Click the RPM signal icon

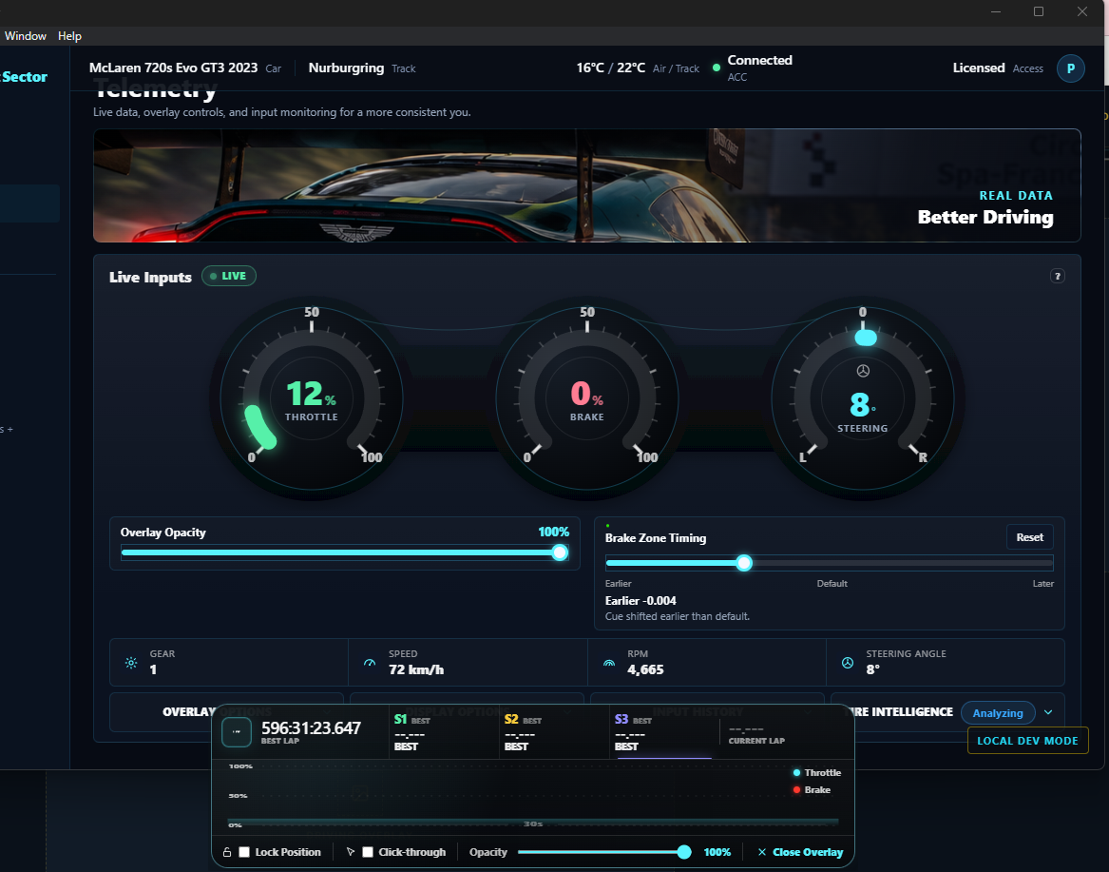pos(608,663)
